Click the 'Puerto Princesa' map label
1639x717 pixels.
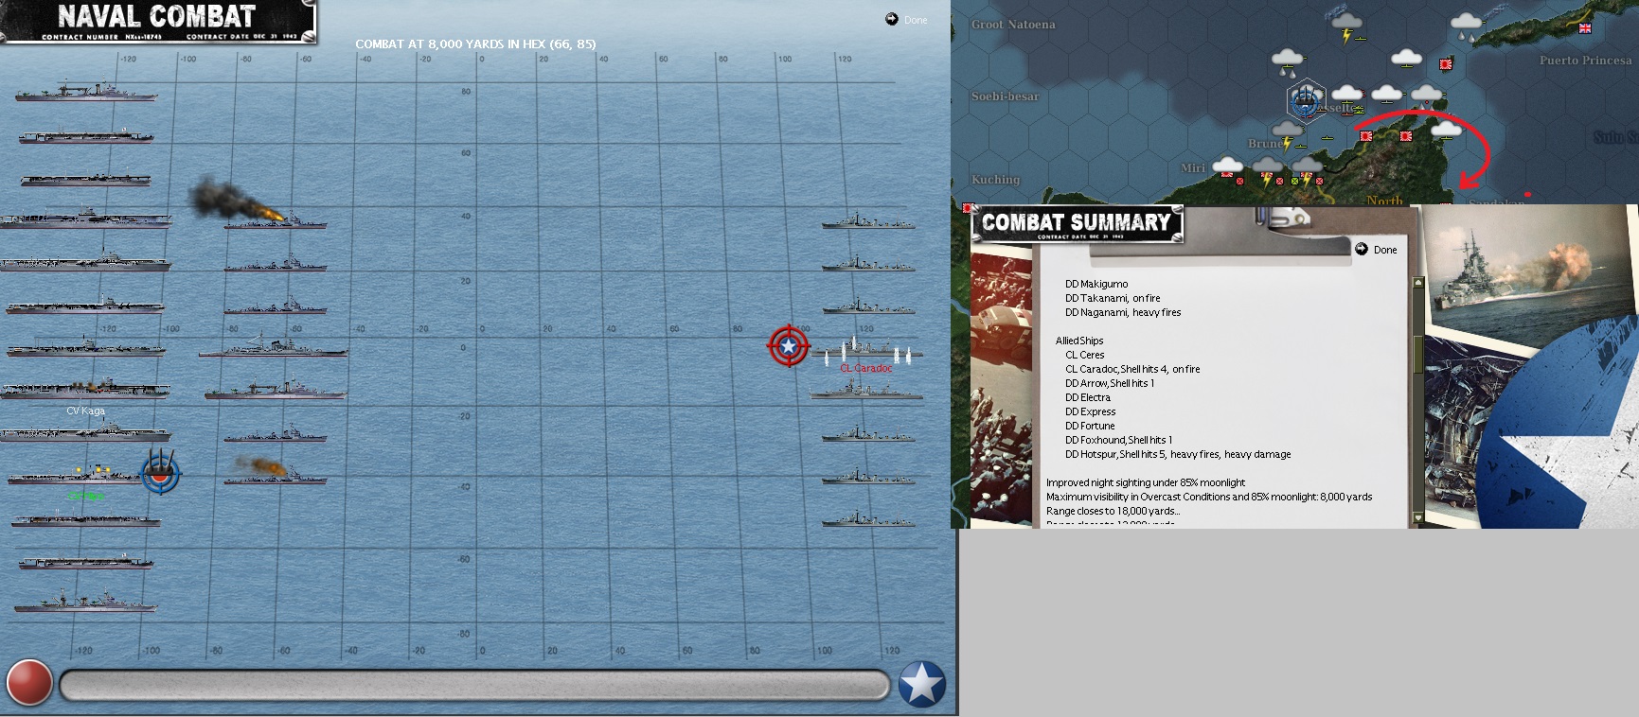point(1586,61)
